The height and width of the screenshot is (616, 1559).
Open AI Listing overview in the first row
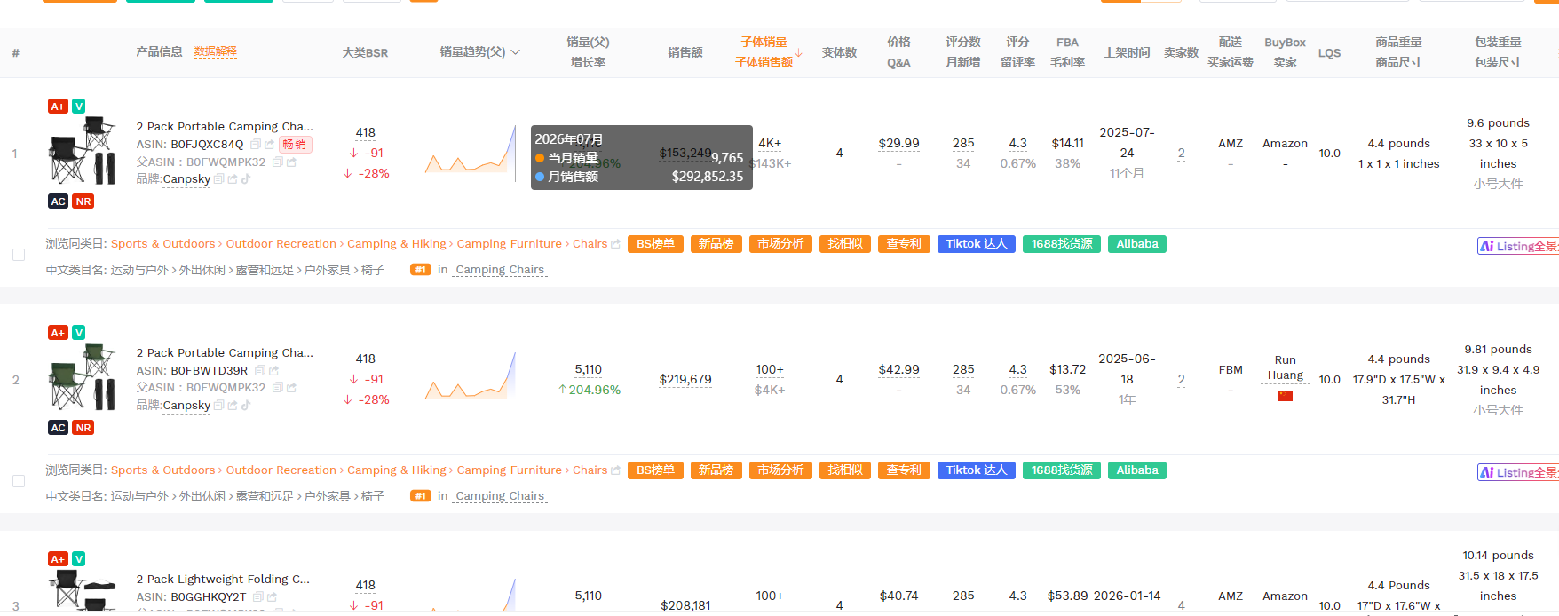[1517, 246]
